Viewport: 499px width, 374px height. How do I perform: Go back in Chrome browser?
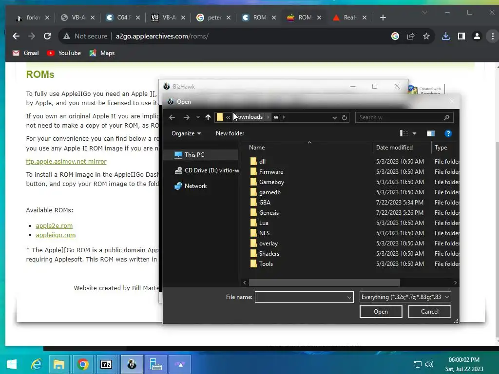[x=16, y=36]
